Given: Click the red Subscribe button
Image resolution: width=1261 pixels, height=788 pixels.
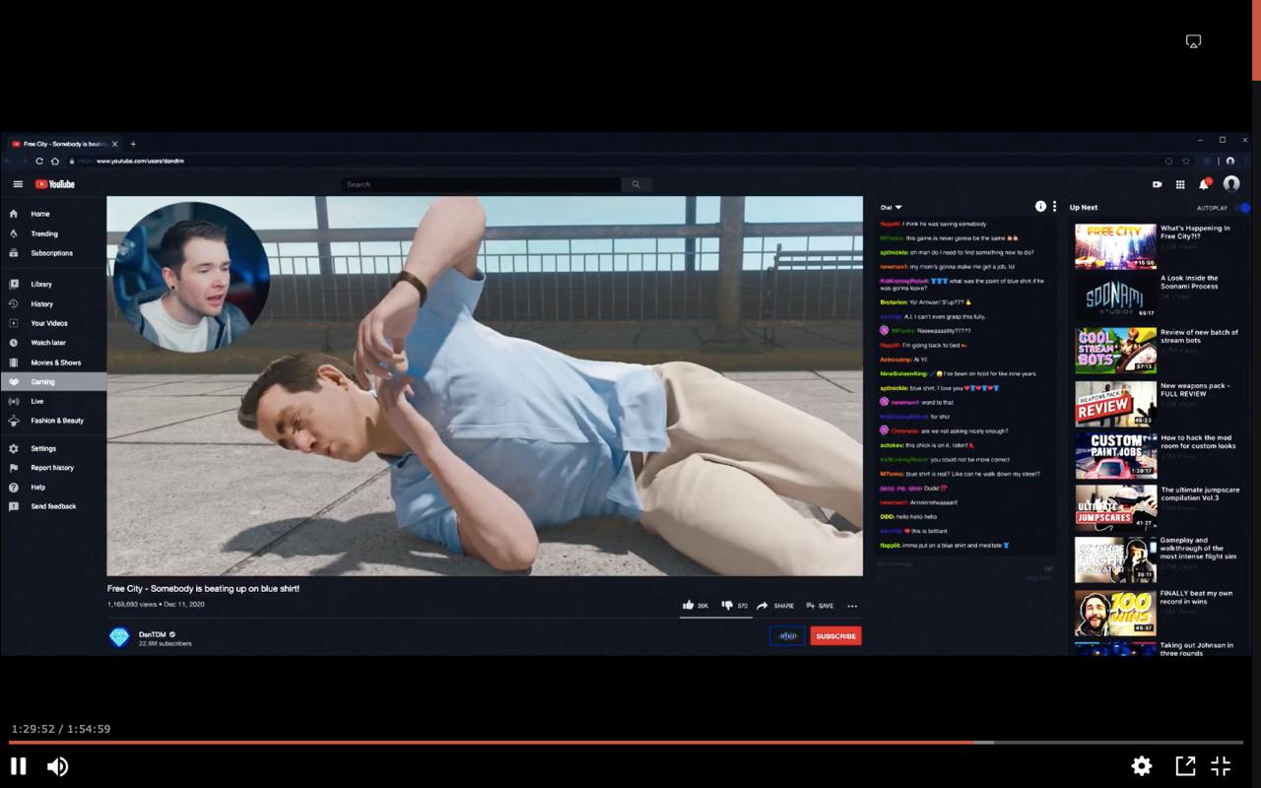Looking at the screenshot, I should [835, 636].
